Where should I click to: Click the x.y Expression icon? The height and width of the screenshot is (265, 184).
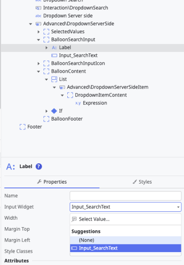coord(78,103)
